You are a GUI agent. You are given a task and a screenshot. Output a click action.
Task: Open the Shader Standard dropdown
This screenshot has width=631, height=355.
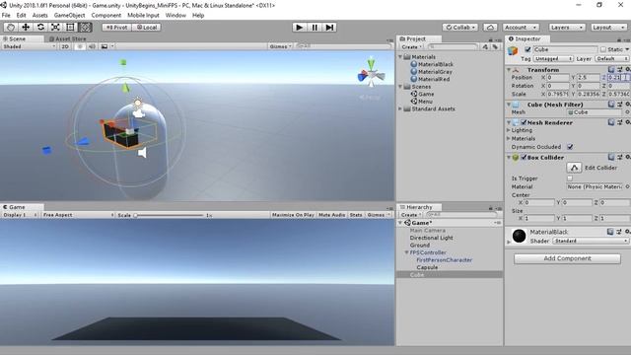tap(591, 241)
